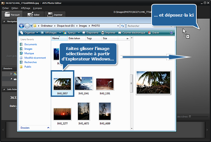Click Courrier électronique toolbar button
Image resolution: width=211 pixels, height=142 pixels.
(132, 32)
